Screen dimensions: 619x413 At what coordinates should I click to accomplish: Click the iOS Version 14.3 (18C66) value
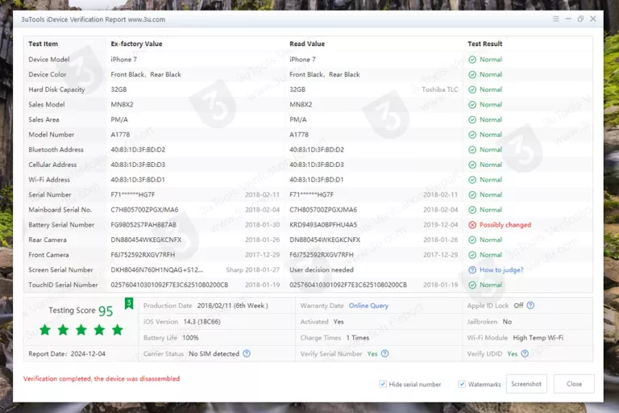(201, 322)
